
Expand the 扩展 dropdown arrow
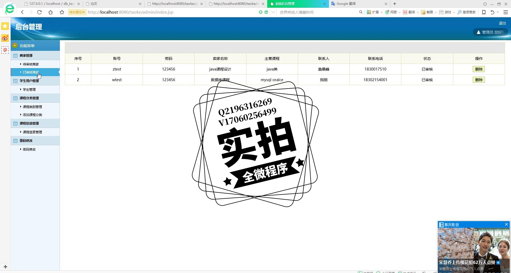tap(381, 13)
